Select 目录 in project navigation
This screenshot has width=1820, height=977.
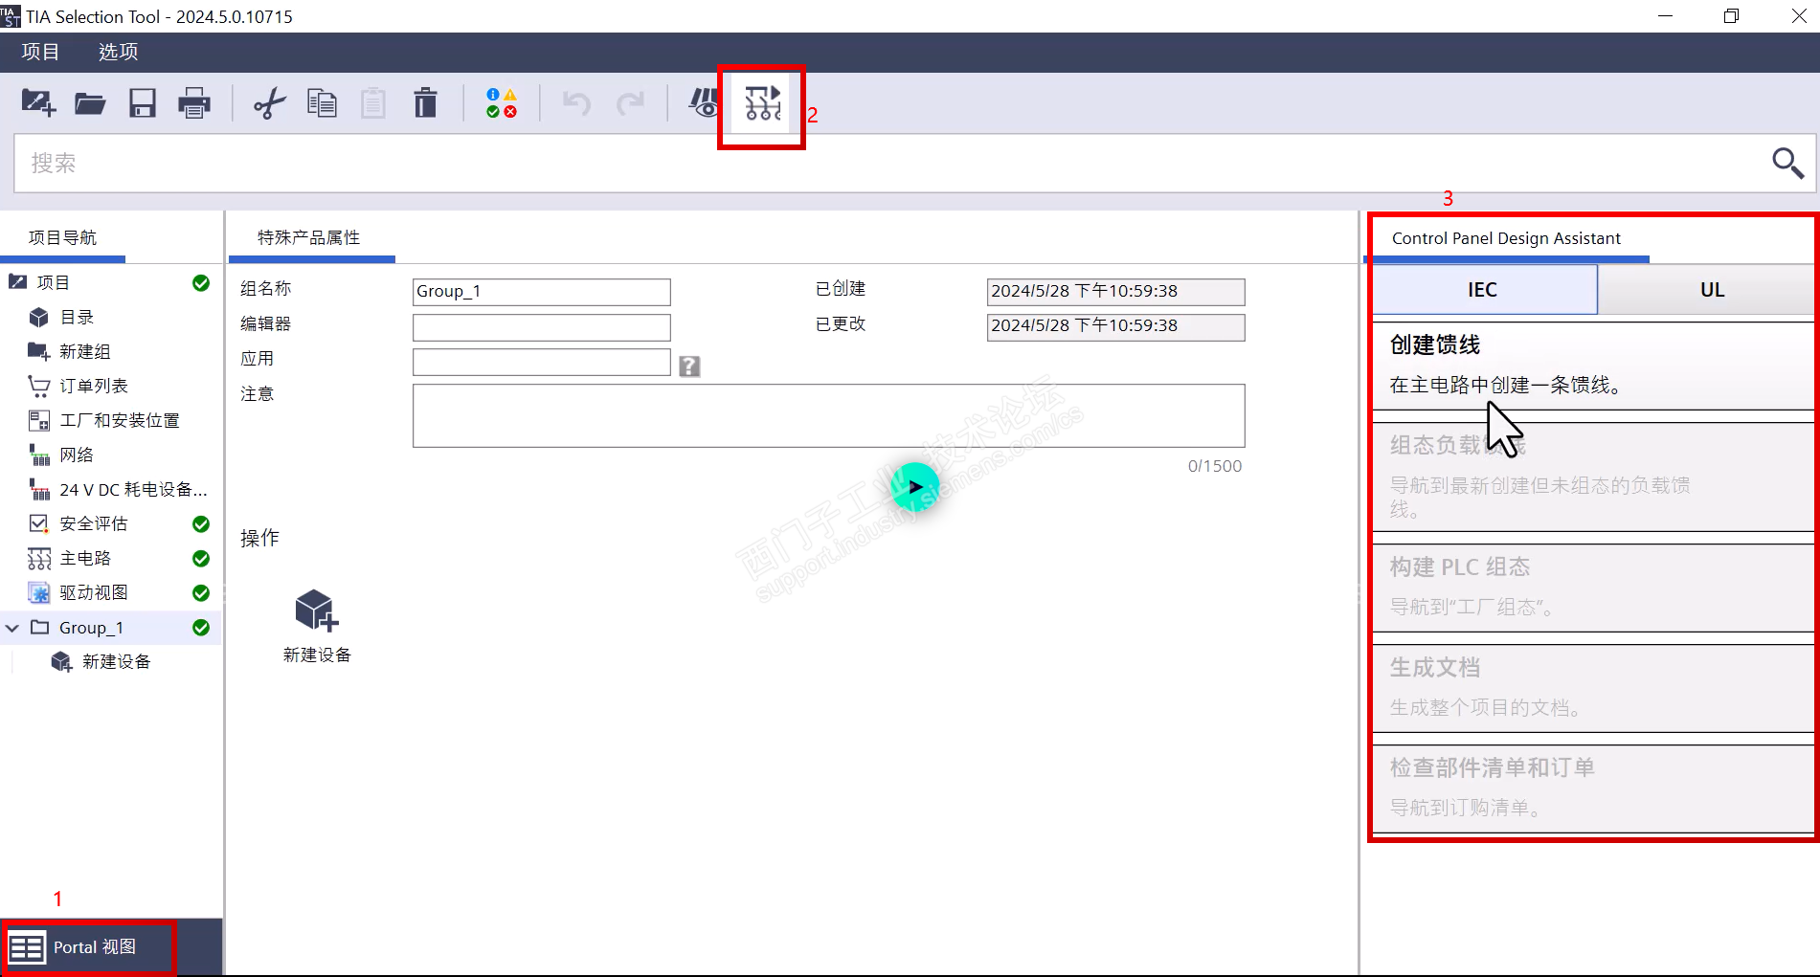(77, 317)
